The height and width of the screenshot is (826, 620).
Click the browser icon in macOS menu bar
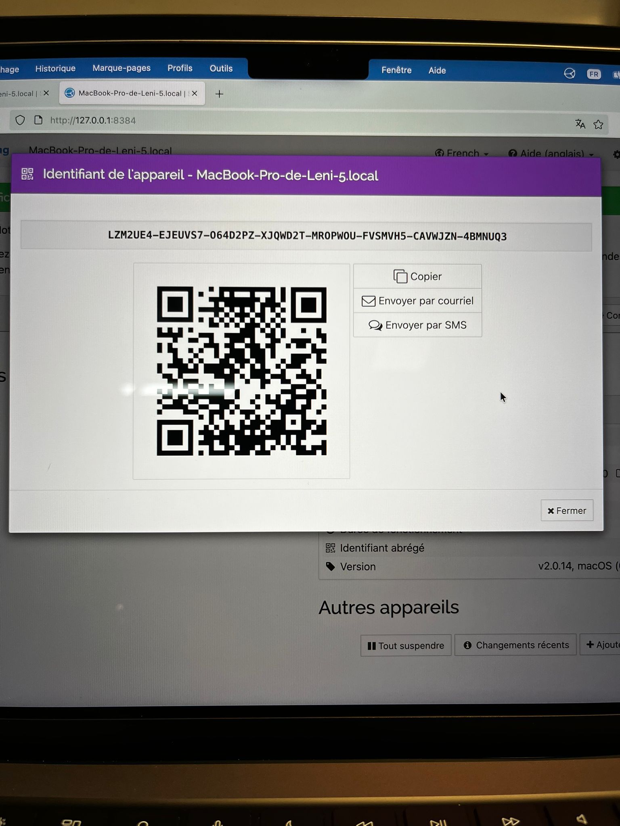569,74
